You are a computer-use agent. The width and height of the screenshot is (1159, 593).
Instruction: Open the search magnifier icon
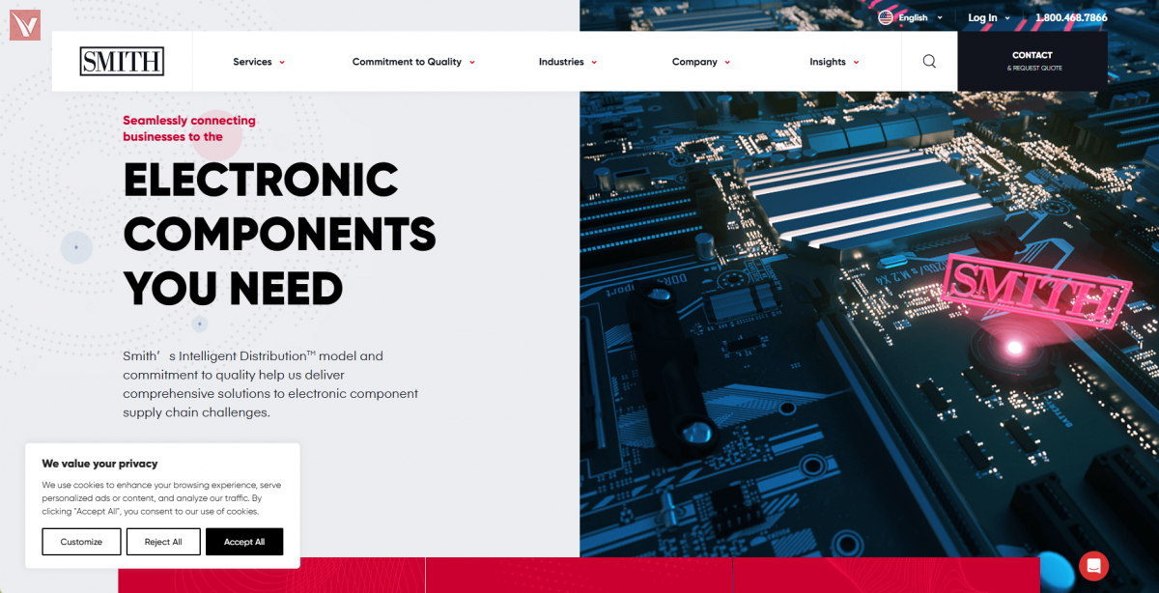[929, 62]
